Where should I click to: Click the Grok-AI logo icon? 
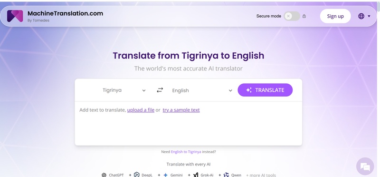click(196, 175)
